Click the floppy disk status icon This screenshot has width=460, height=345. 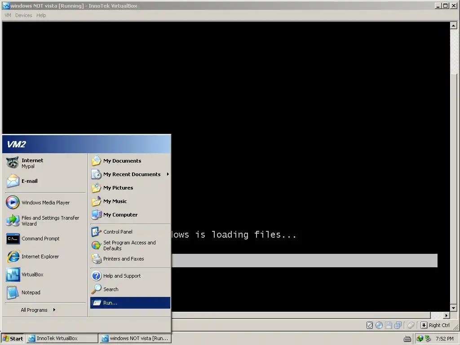[389, 325]
